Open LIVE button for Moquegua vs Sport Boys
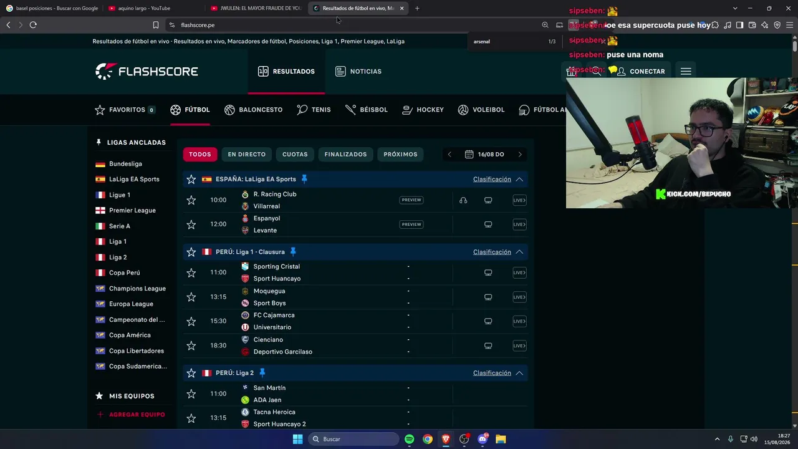Screen dimensions: 798x449 pos(519,297)
